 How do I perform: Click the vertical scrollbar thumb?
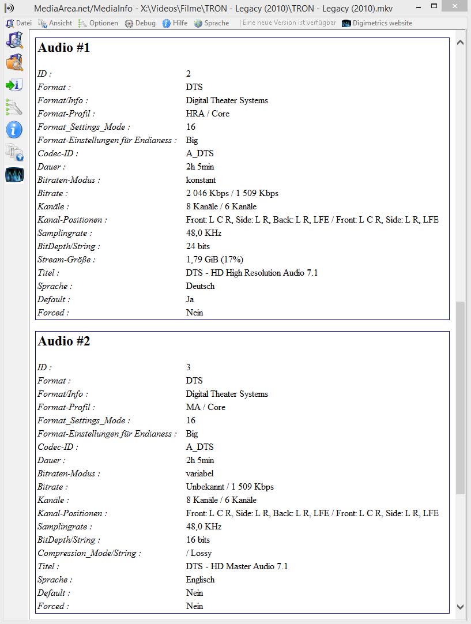tap(460, 397)
